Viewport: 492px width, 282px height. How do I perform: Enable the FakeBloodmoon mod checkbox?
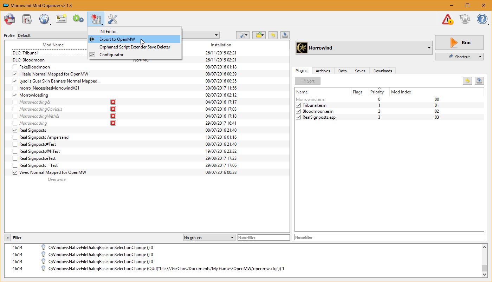click(15, 67)
